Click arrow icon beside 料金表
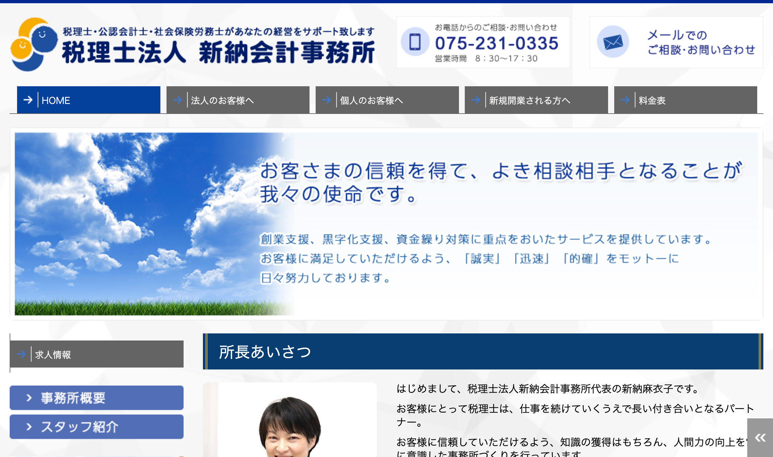The image size is (773, 457). coord(625,100)
